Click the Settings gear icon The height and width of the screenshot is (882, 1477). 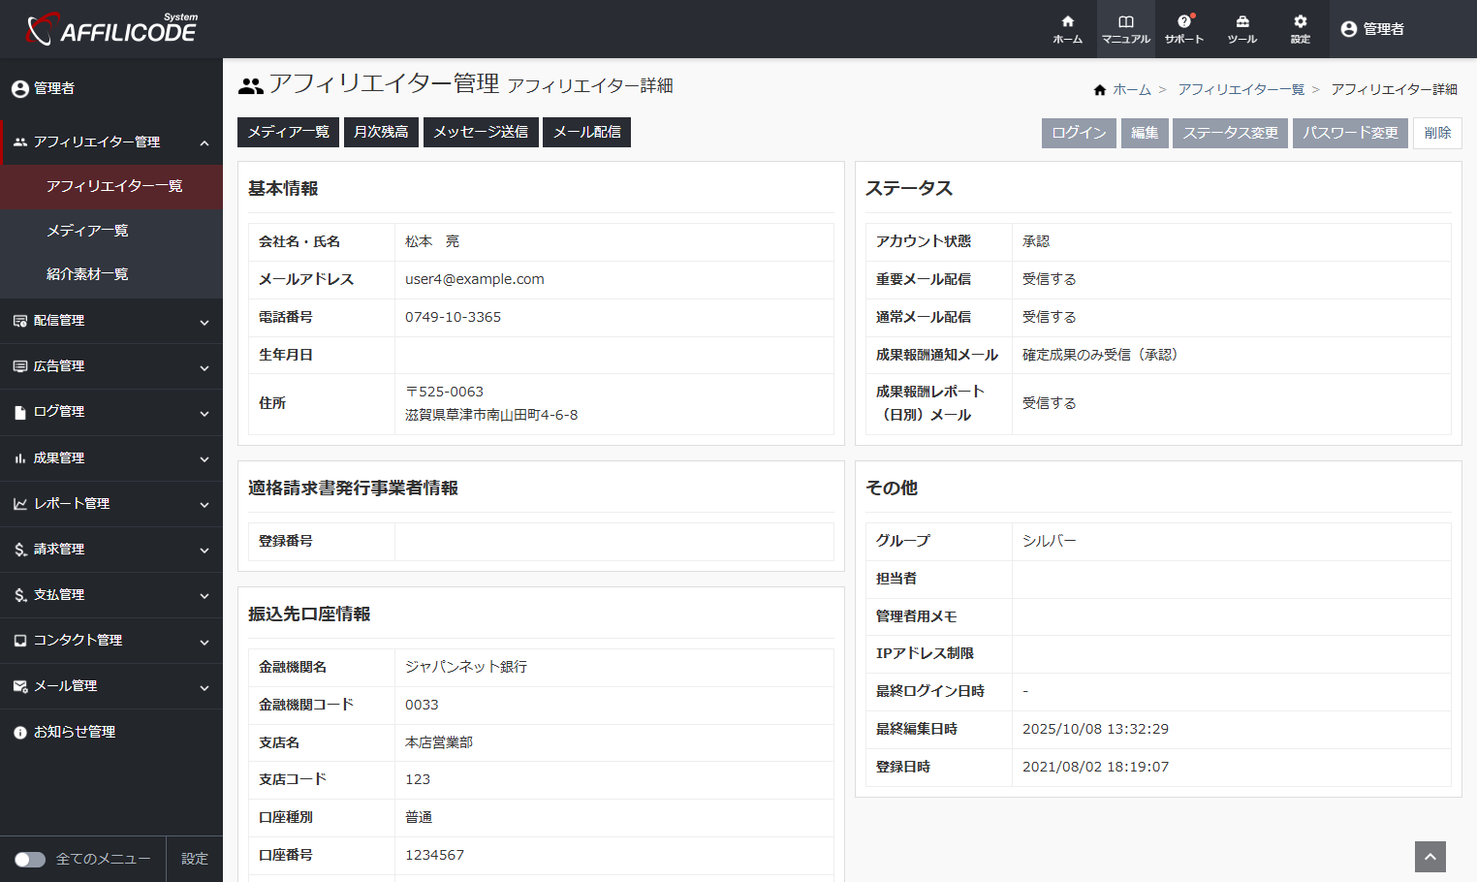pos(1300,22)
